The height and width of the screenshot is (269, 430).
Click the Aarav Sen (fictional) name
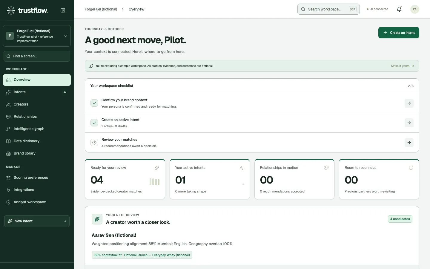(x=114, y=235)
